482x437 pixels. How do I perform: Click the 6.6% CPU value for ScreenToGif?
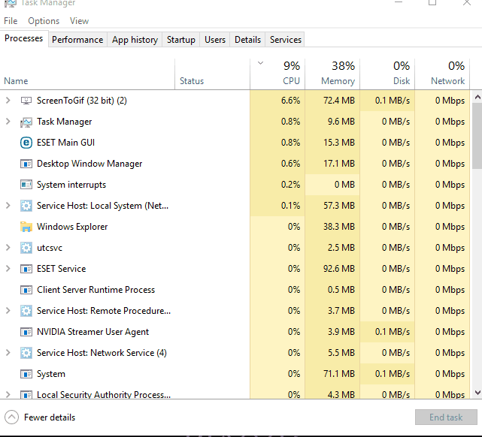(290, 101)
